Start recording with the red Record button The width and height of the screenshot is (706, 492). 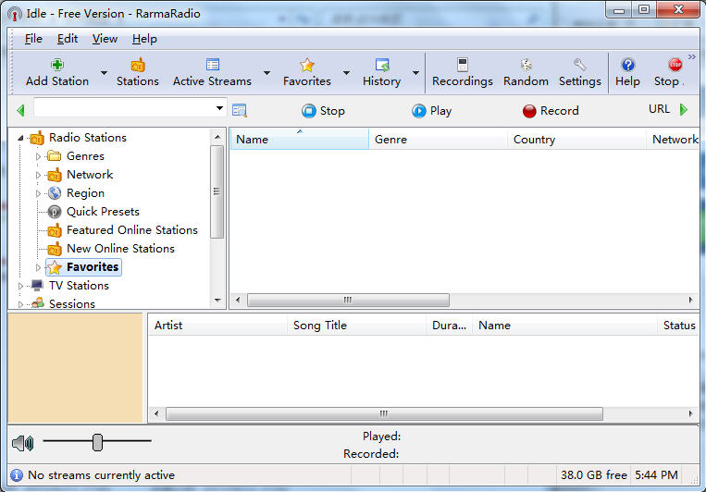click(x=551, y=111)
